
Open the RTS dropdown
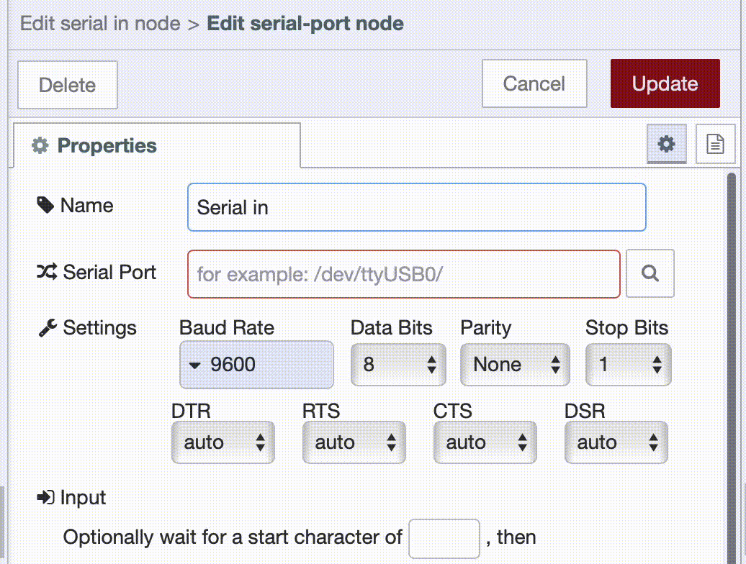[x=354, y=442]
